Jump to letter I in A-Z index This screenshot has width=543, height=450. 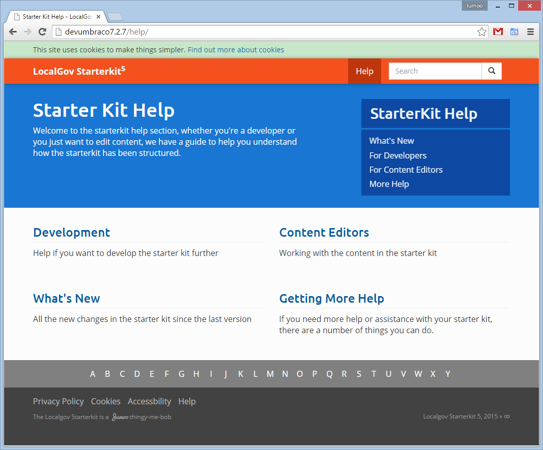tap(211, 374)
